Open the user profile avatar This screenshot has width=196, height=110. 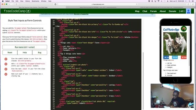pyautogui.click(x=189, y=11)
